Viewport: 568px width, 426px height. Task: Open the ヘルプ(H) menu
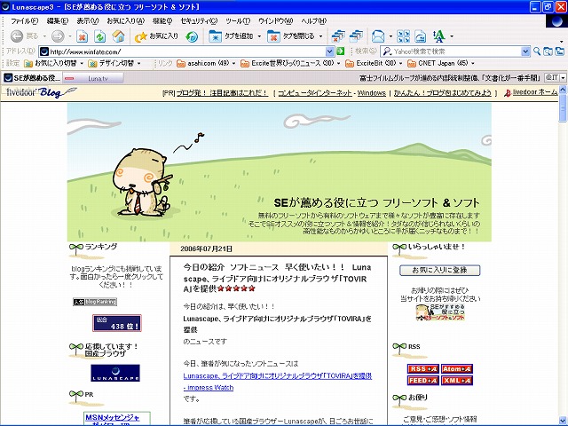[313, 21]
